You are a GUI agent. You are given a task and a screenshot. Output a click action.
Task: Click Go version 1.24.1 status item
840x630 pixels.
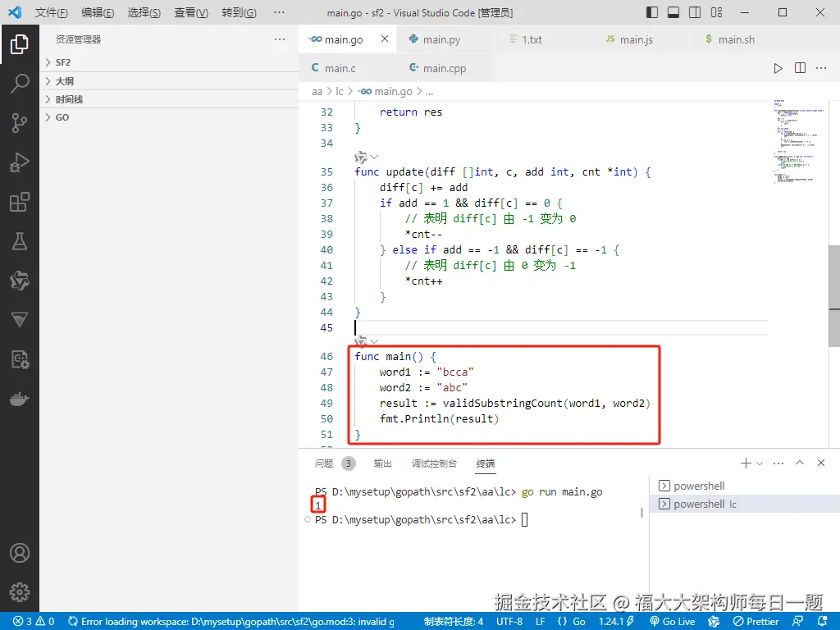[x=617, y=622]
